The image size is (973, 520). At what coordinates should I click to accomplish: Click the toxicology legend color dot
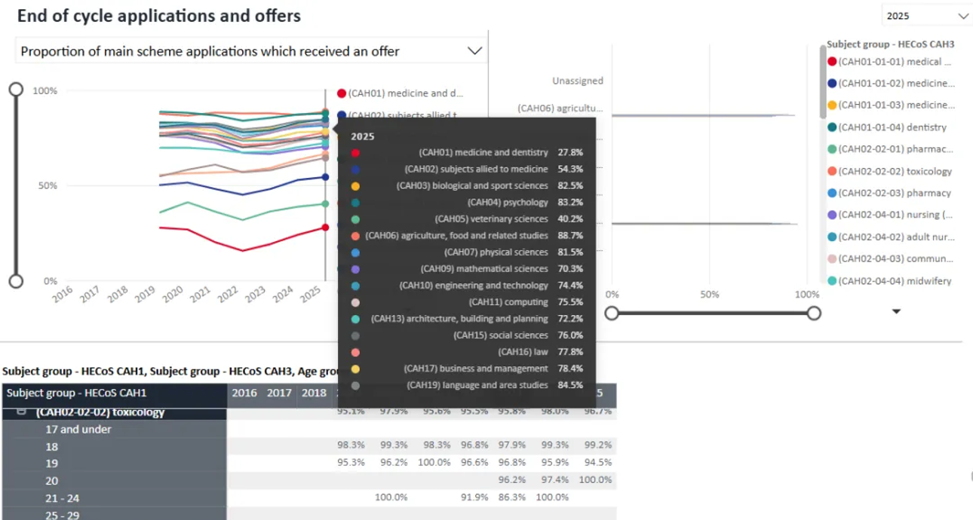(x=832, y=171)
